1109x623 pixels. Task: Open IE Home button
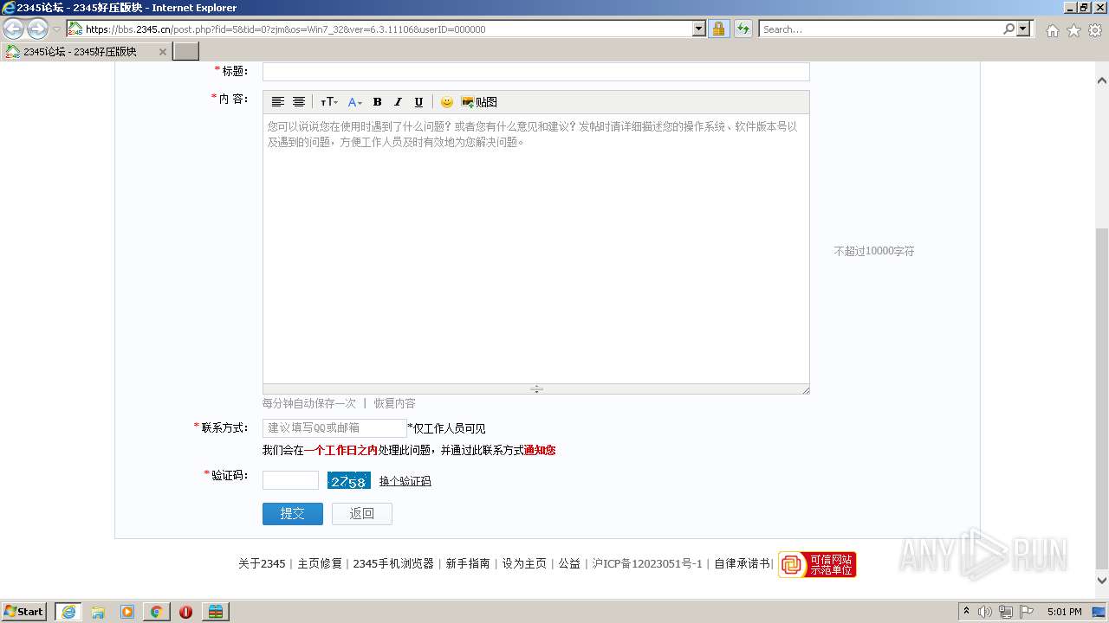(1052, 30)
